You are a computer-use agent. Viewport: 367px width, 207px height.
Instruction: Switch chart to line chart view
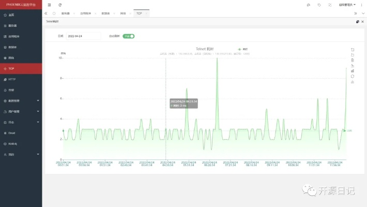coord(353,66)
